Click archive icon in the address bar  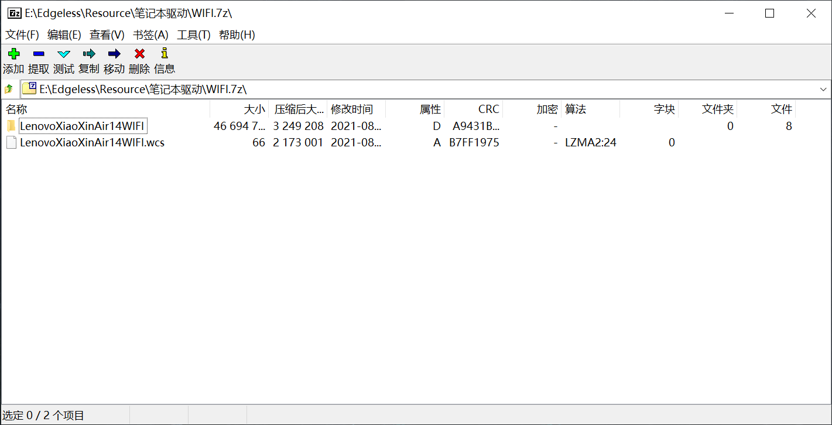[30, 88]
